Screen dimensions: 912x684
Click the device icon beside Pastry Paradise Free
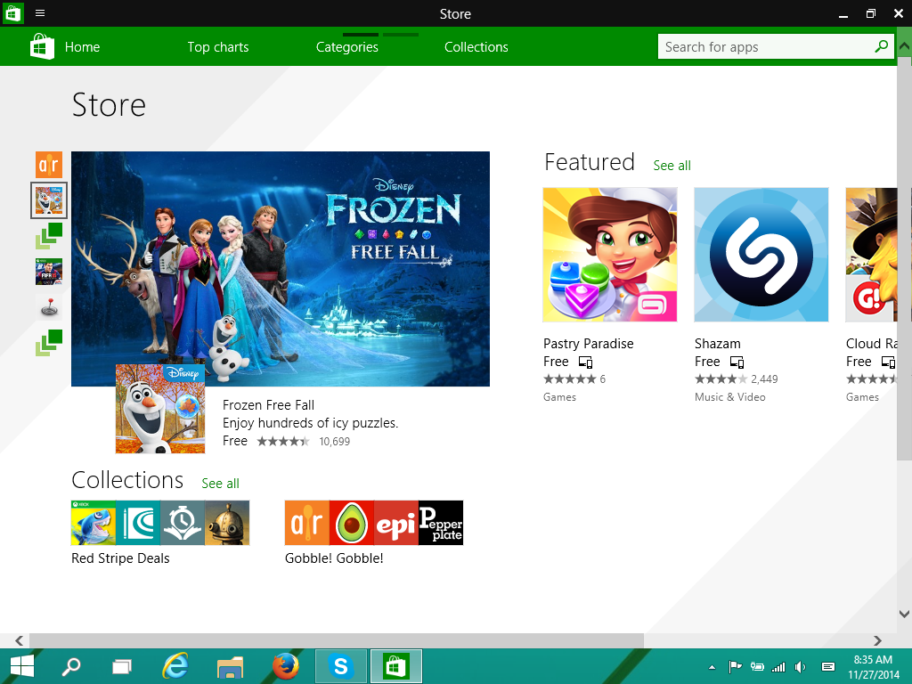tap(585, 362)
